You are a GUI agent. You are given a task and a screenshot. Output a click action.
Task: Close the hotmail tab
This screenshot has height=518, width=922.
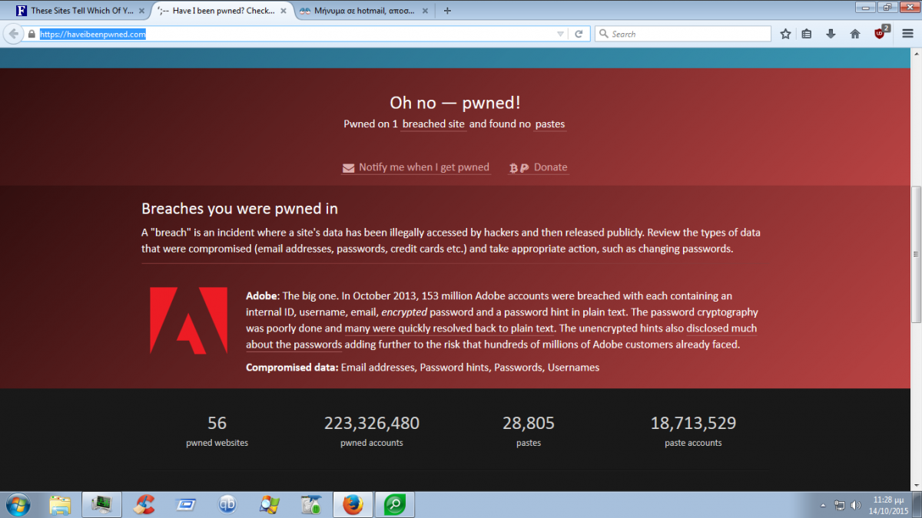(425, 11)
